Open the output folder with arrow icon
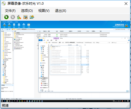 [x=32, y=17]
